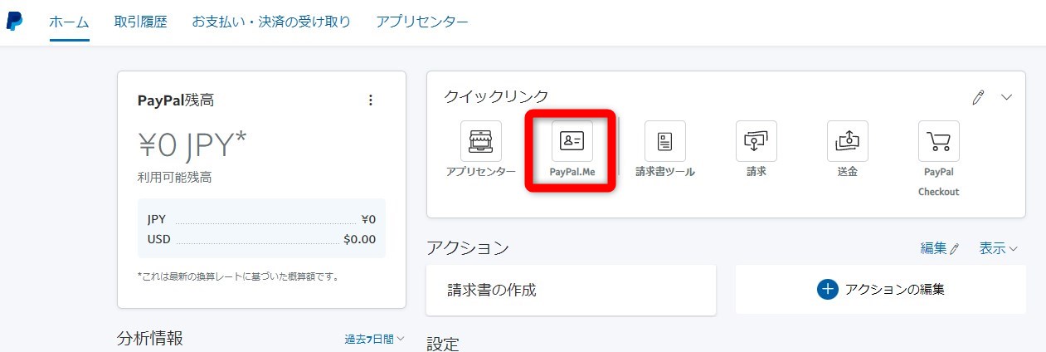Screen dimensions: 1046x352
Task: Click the PayPal残高 card title
Action: pyautogui.click(x=176, y=100)
